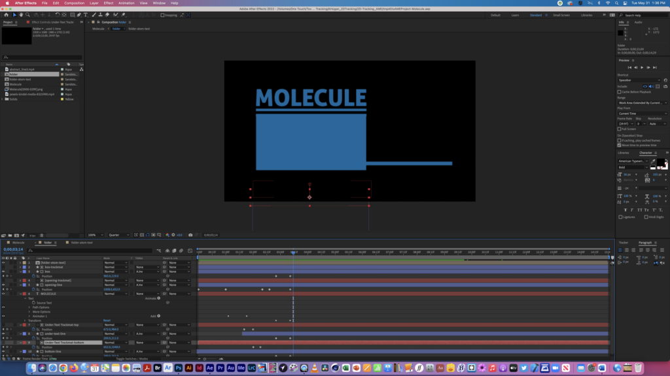This screenshot has height=376, width=670.
Task: Select the Brush tool
Action: (x=94, y=15)
